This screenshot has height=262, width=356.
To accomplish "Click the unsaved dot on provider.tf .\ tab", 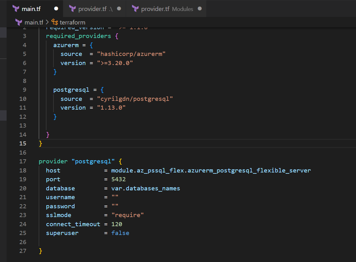I will click(119, 9).
